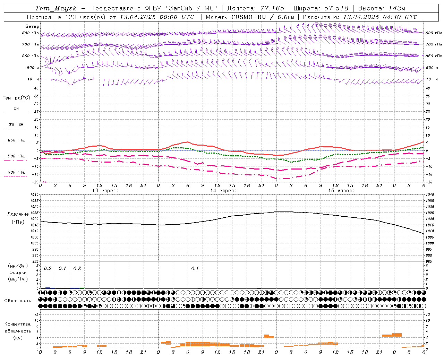This screenshot has height=355, width=444.
Task: Click the '12' tick on left convective axis
Action: click(x=36, y=314)
